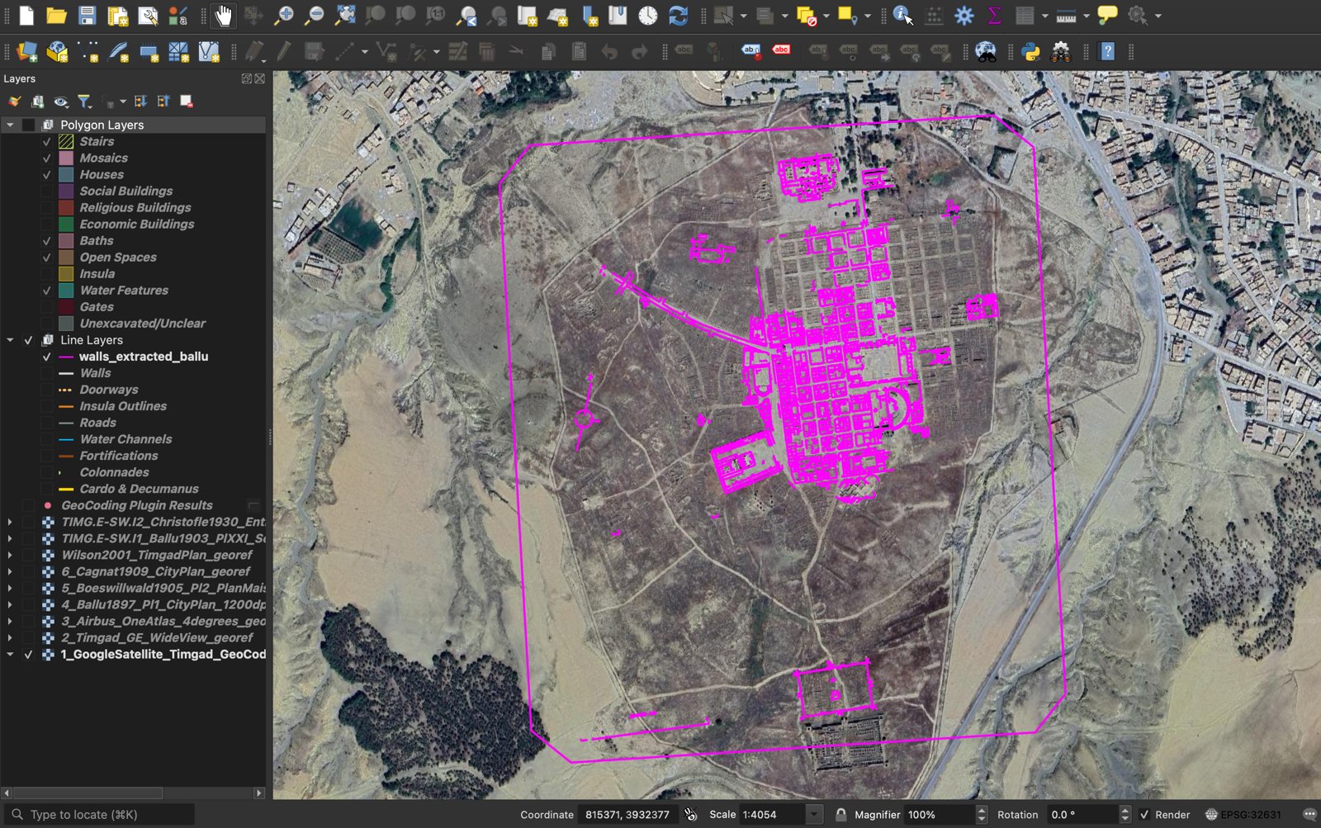Screen dimensions: 1321x828
Task: Toggle the Mosaics layer visibility
Action: click(x=47, y=159)
